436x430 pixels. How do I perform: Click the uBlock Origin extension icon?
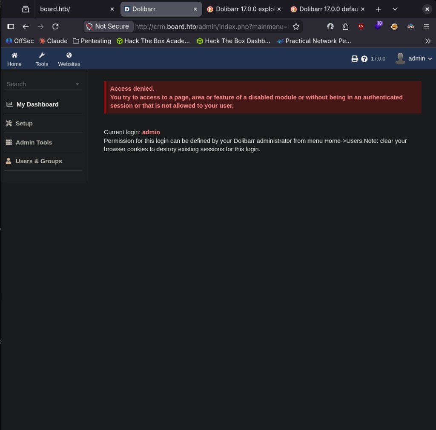(x=361, y=26)
